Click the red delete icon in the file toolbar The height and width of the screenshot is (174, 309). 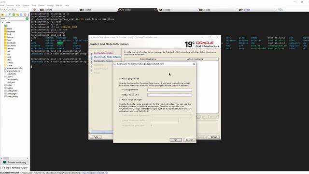[25, 14]
